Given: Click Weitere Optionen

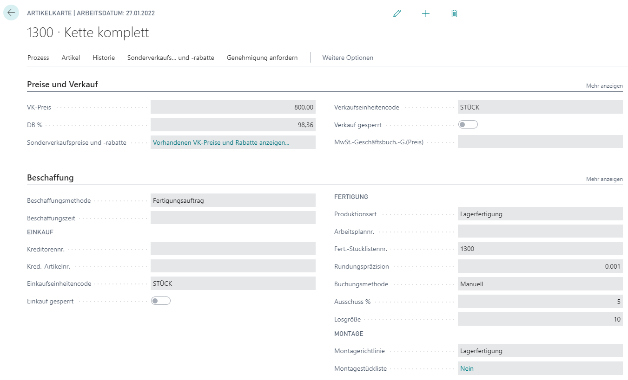Looking at the screenshot, I should (348, 58).
